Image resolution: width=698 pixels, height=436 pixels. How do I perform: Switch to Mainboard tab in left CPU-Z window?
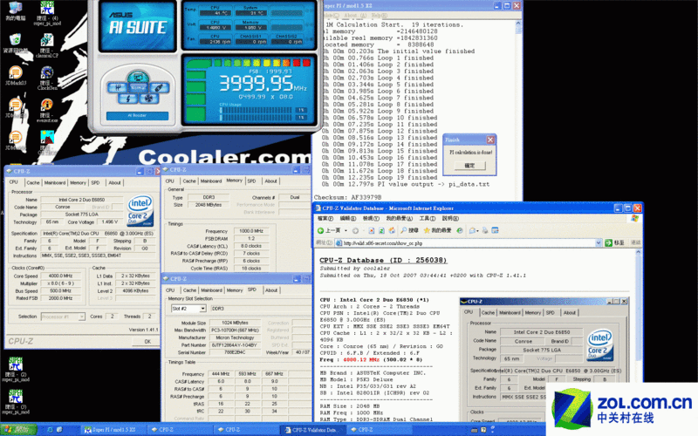click(x=55, y=183)
